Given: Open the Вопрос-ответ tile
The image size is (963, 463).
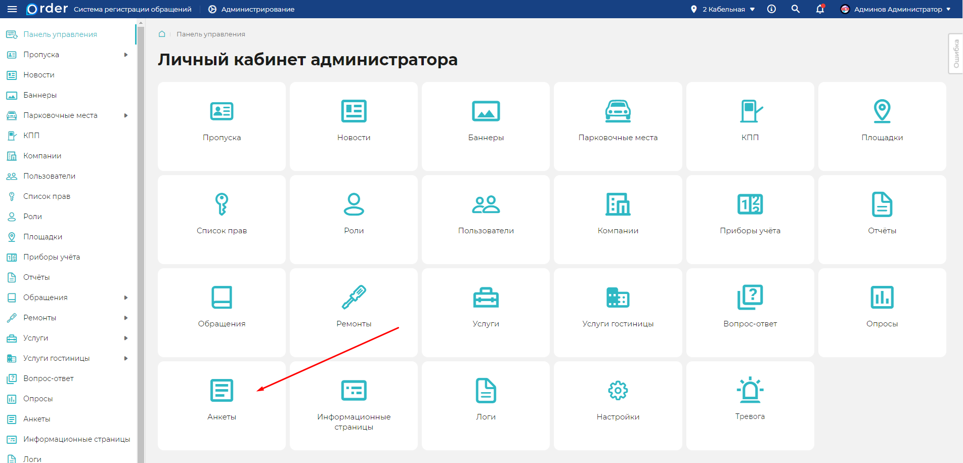Looking at the screenshot, I should [750, 312].
